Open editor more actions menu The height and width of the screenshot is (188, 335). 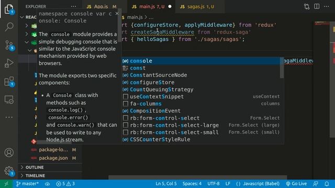327,6
